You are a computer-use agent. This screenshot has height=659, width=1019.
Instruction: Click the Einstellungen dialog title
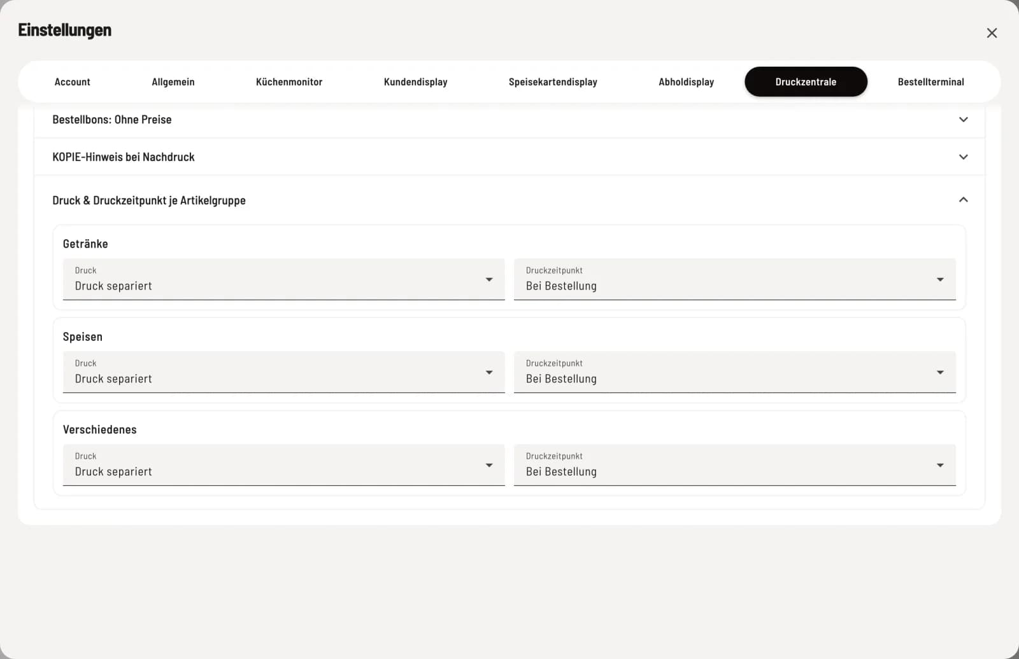[65, 30]
